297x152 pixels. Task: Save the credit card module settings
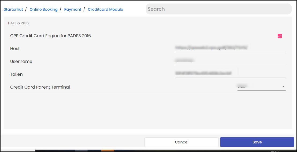(x=257, y=142)
